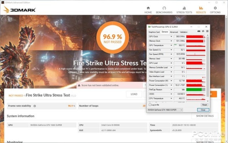Viewport: 228px width, 143px height.
Task: Click the 1573 RPM fan speed value
Action: click(180, 54)
